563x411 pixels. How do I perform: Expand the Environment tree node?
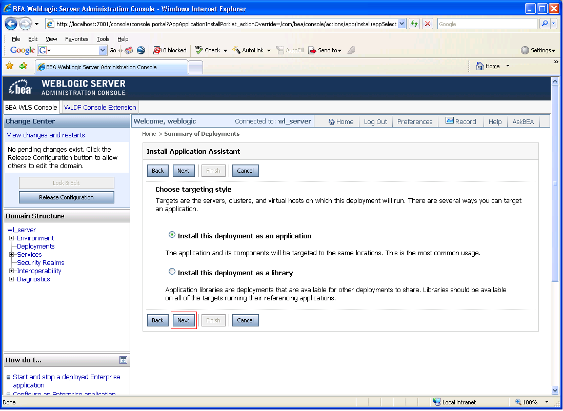click(11, 238)
